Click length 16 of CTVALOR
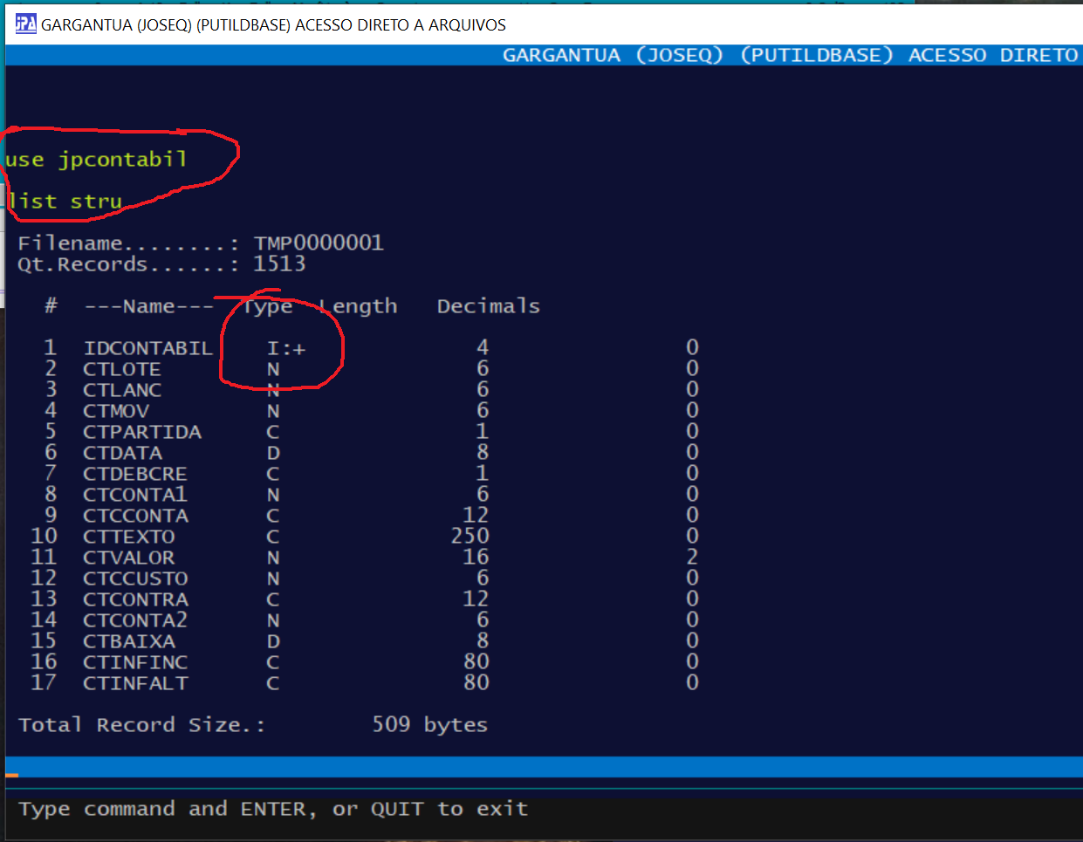The image size is (1083, 842). click(x=476, y=557)
